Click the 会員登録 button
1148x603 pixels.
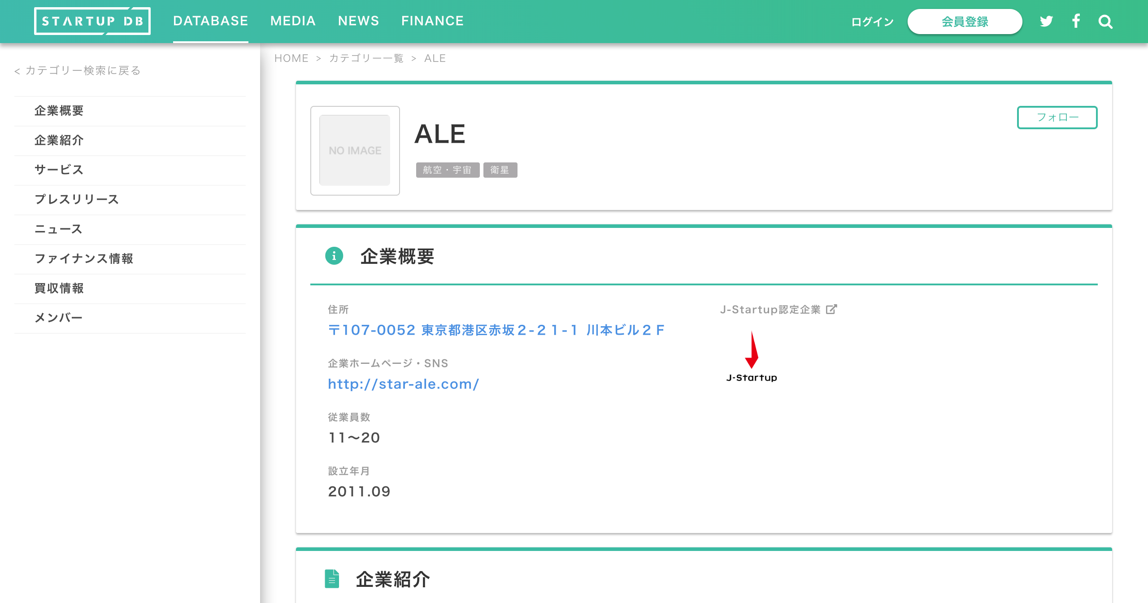coord(965,22)
